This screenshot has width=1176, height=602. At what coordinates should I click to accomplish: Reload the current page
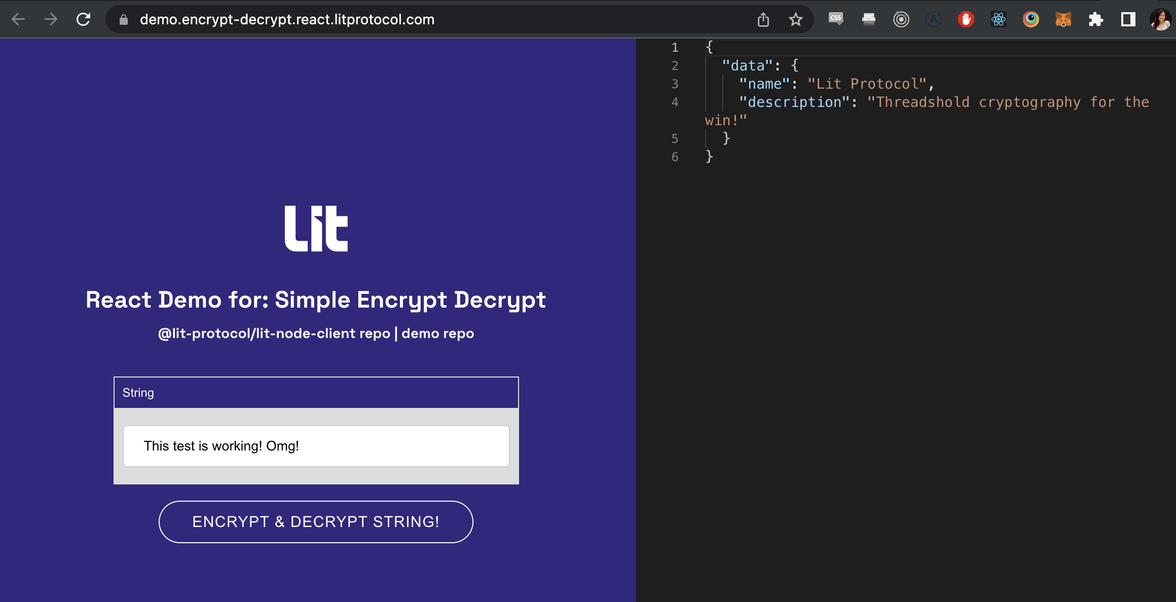click(x=83, y=19)
